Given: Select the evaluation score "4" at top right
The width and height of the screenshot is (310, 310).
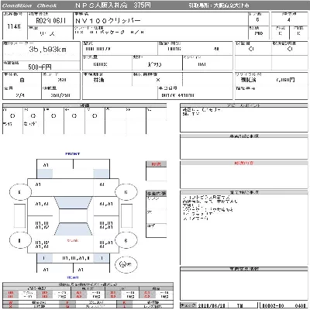Looking at the screenshot, I should click(x=288, y=20).
